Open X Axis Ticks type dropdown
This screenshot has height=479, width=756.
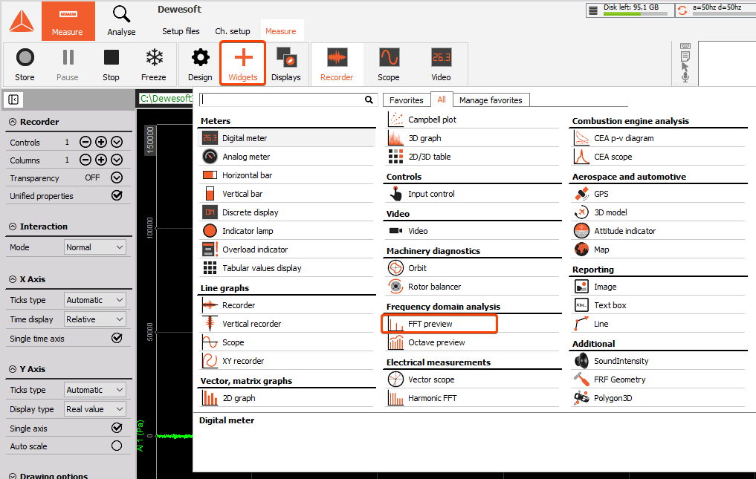coord(95,300)
